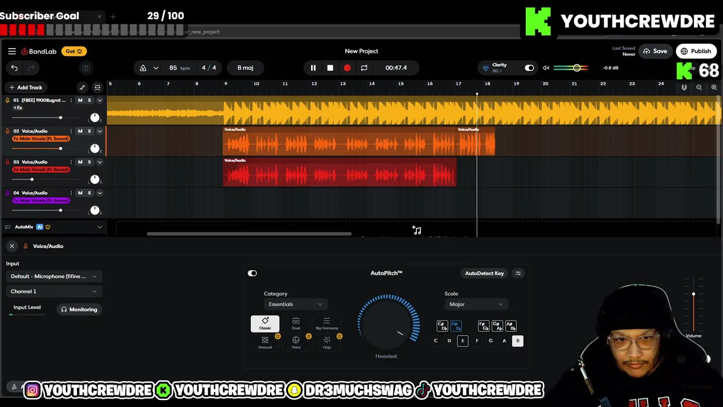Viewport: 723px width, 407px height.
Task: Open the microphone input device dropdown
Action: click(x=54, y=276)
